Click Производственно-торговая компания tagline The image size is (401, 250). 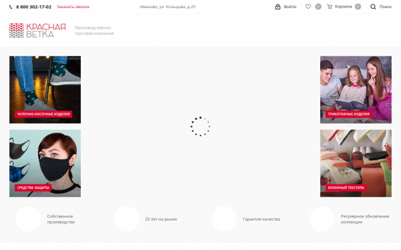pyautogui.click(x=94, y=31)
